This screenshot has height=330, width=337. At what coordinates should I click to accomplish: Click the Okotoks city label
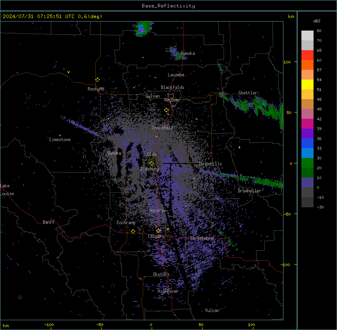(161, 274)
